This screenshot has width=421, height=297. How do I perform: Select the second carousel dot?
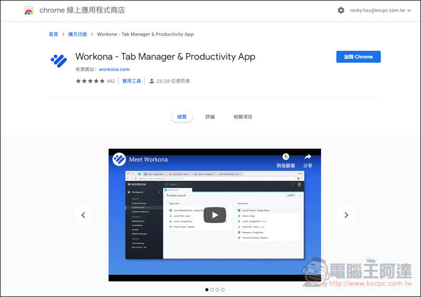(x=212, y=290)
